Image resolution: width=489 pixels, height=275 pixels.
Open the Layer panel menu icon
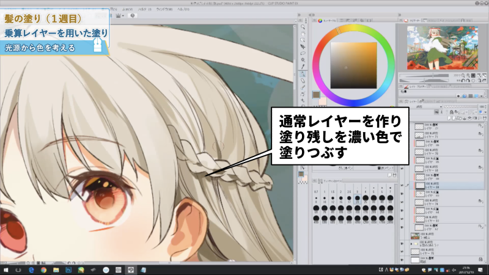click(402, 101)
